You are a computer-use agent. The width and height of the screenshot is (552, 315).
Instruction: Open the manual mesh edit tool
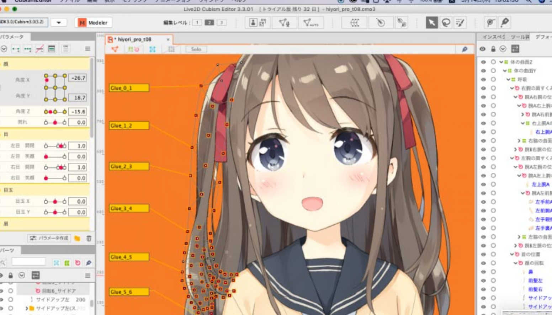[x=284, y=23]
